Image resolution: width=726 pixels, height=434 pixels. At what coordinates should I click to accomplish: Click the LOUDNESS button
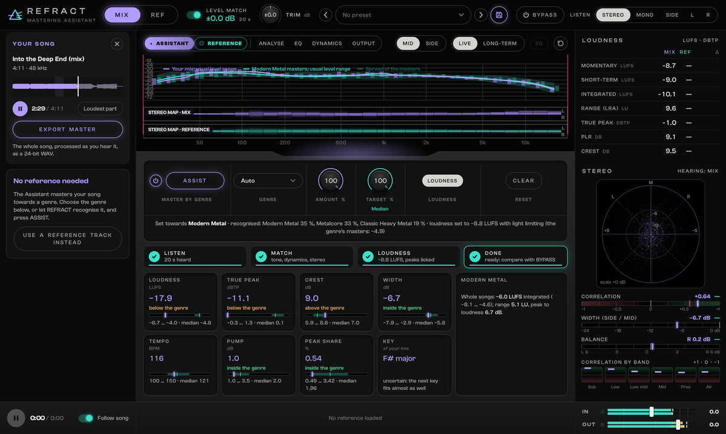[442, 180]
